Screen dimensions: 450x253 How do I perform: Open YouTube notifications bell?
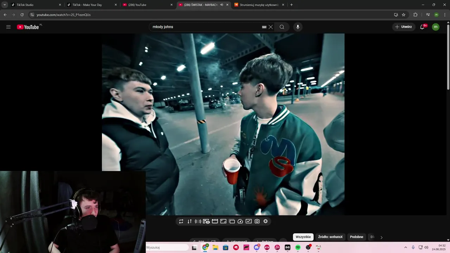click(423, 27)
